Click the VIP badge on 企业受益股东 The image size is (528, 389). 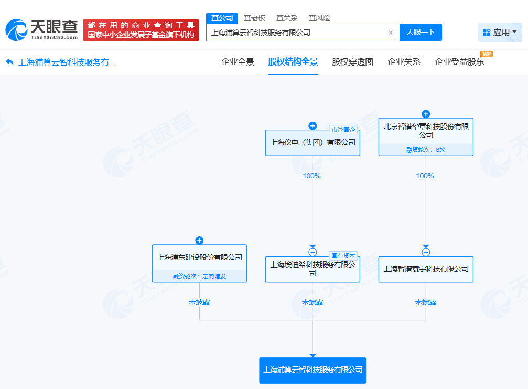click(487, 54)
